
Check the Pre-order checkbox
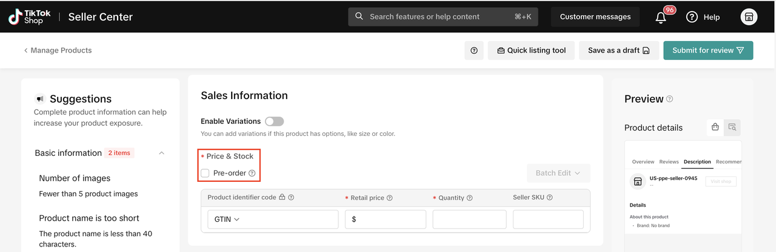(206, 173)
